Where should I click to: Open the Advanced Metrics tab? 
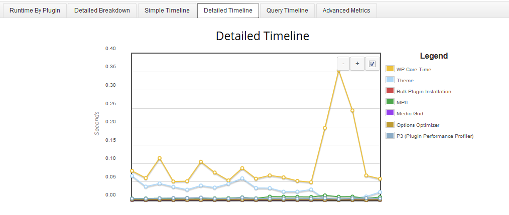(346, 11)
